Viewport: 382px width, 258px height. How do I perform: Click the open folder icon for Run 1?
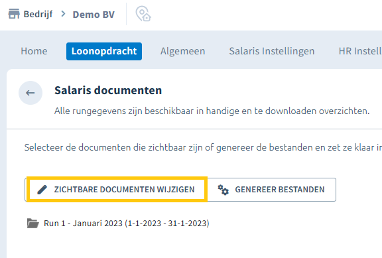tap(33, 223)
